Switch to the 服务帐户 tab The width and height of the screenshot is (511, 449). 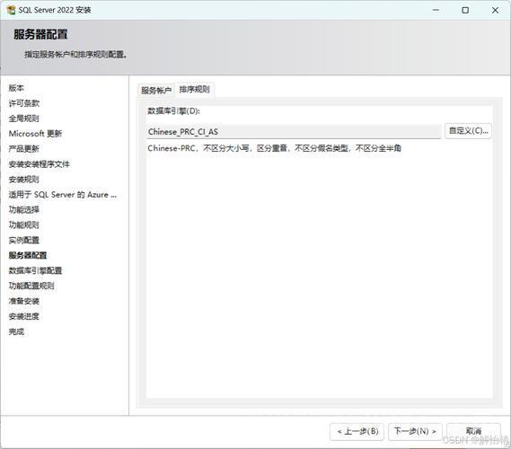(x=156, y=91)
